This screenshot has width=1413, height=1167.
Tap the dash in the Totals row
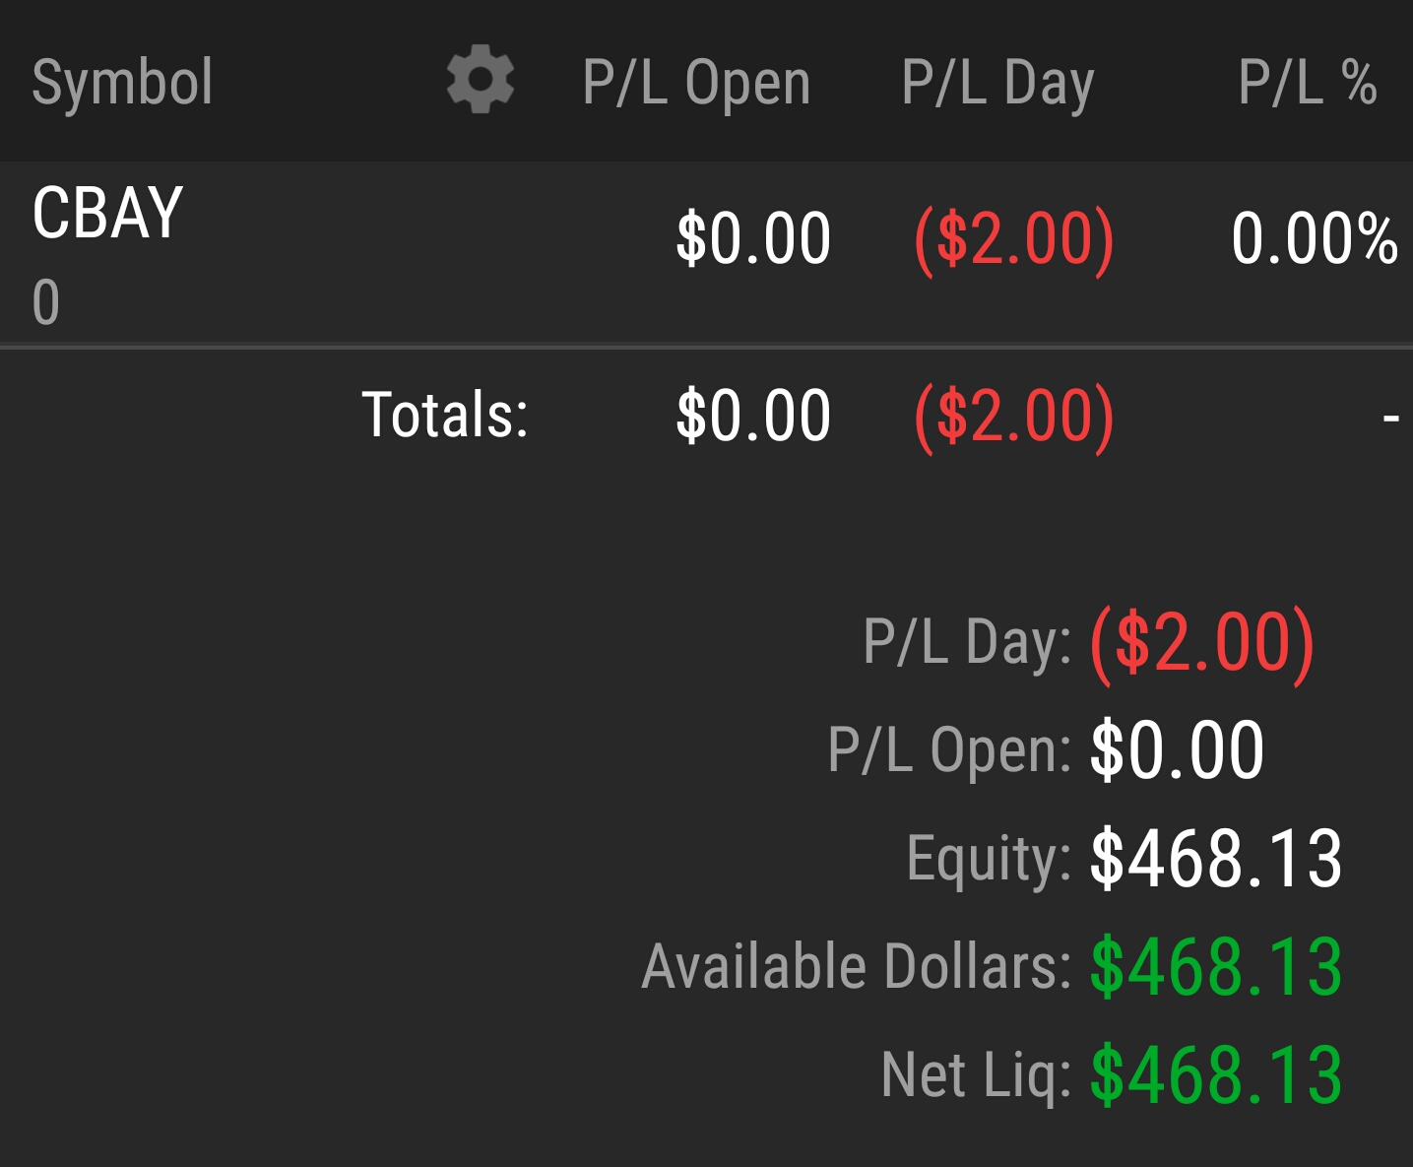[1390, 418]
